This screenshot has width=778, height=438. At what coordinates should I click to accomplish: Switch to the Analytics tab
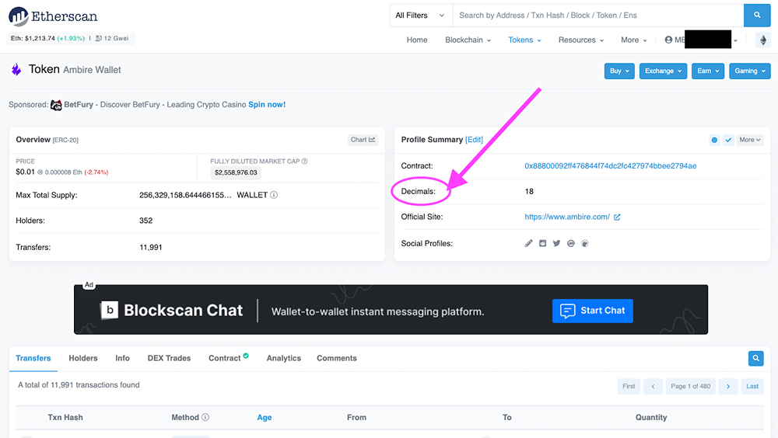tap(284, 358)
